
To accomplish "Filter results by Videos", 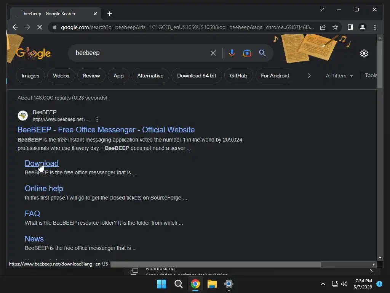I will pos(61,76).
